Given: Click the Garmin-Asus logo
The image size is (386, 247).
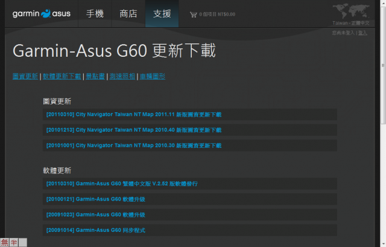Looking at the screenshot, I should [x=42, y=13].
